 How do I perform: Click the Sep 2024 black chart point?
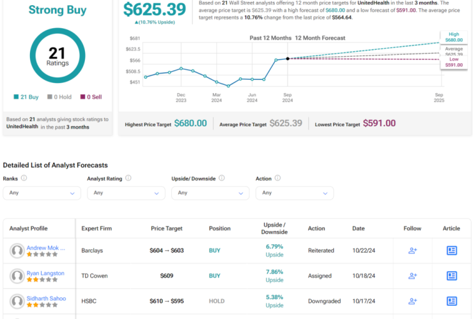pyautogui.click(x=288, y=59)
